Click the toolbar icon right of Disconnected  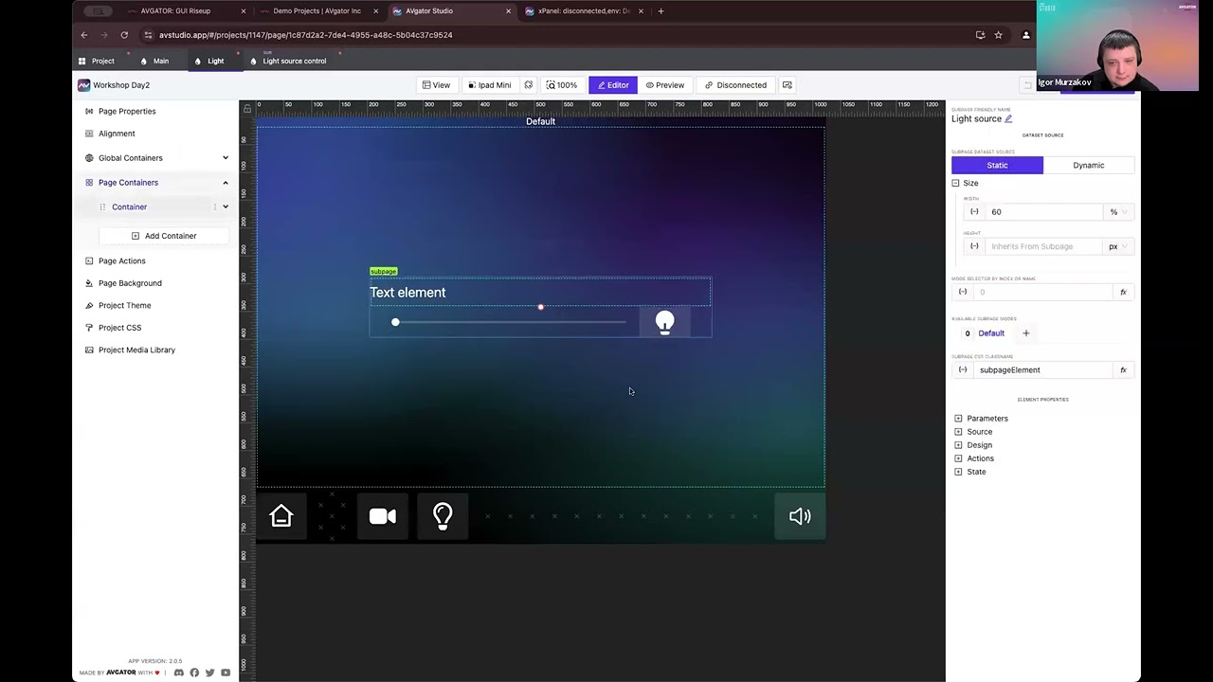(x=787, y=85)
